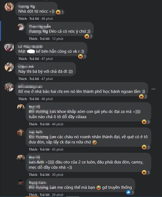Open avatar of 'khoe khắp xóm' replier
This screenshot has width=162, height=197.
pos(21,107)
